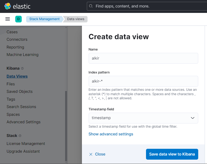Select Data Views in Kibana section
The height and width of the screenshot is (164, 207).
(17, 76)
